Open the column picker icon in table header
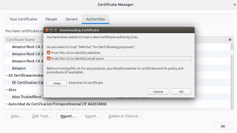 [230, 40]
